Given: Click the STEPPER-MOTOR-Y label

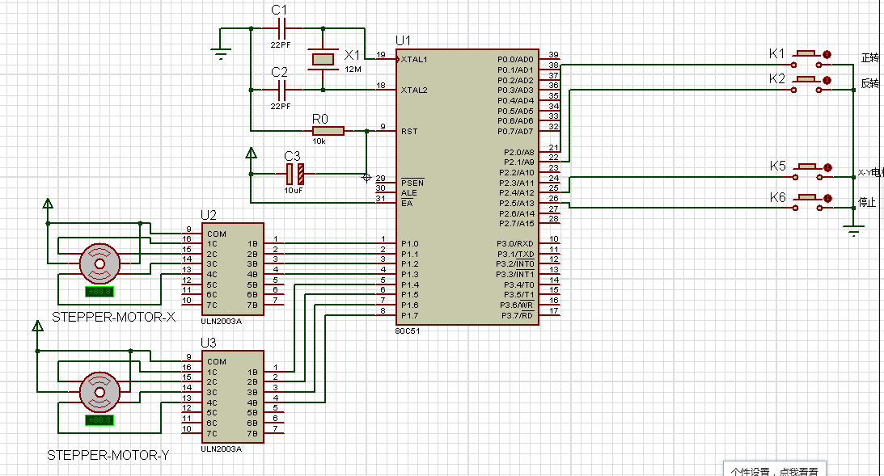Looking at the screenshot, I should click(108, 455).
